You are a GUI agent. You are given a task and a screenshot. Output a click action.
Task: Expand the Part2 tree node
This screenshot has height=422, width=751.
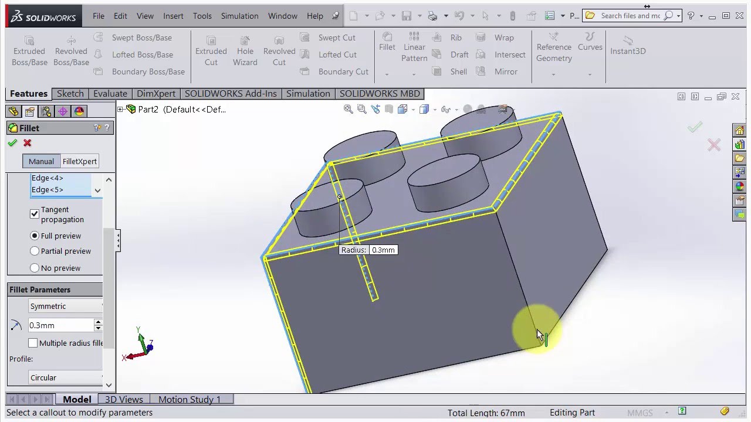120,109
